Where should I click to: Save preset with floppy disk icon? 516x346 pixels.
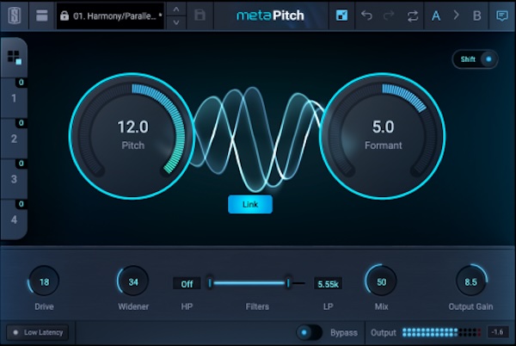pyautogui.click(x=200, y=15)
